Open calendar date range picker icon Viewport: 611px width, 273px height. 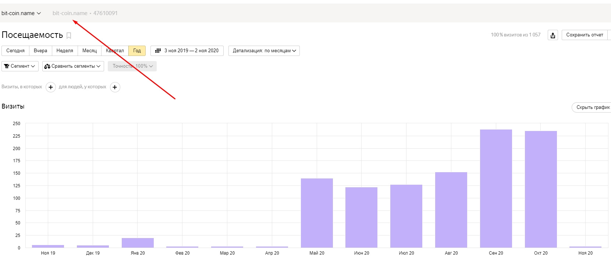pos(158,51)
